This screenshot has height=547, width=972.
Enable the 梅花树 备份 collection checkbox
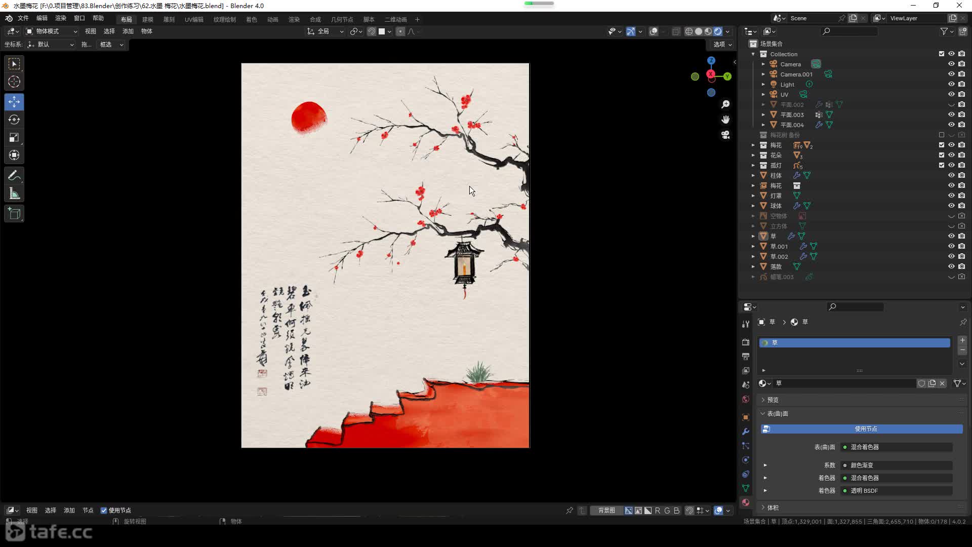(942, 135)
